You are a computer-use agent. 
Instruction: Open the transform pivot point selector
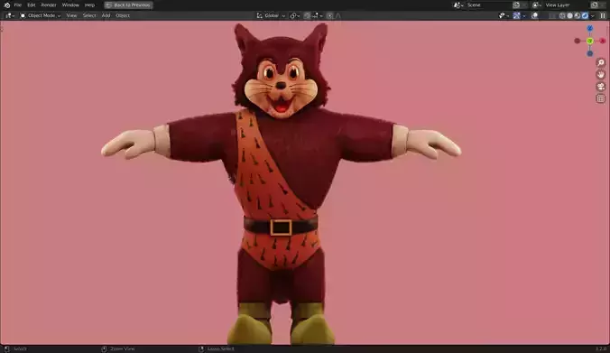point(294,15)
